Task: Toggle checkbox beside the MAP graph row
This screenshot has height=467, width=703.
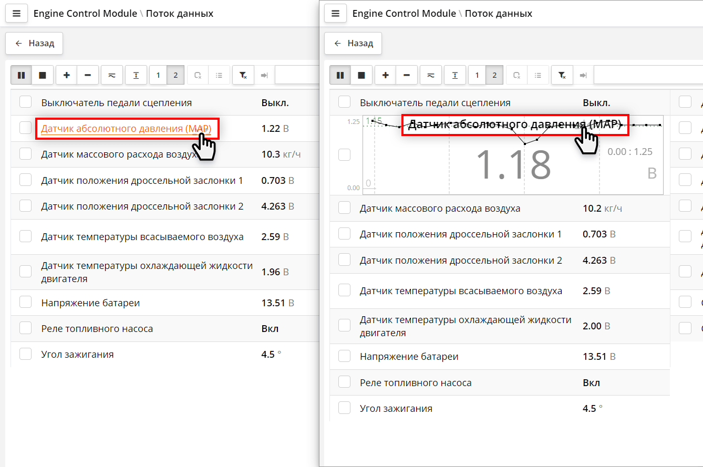Action: (344, 154)
